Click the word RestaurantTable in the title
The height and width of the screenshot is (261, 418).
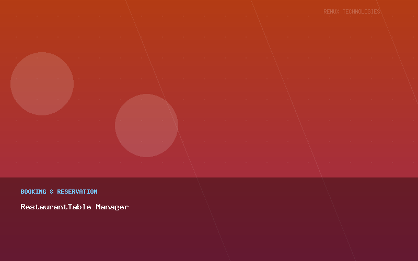pyautogui.click(x=56, y=207)
